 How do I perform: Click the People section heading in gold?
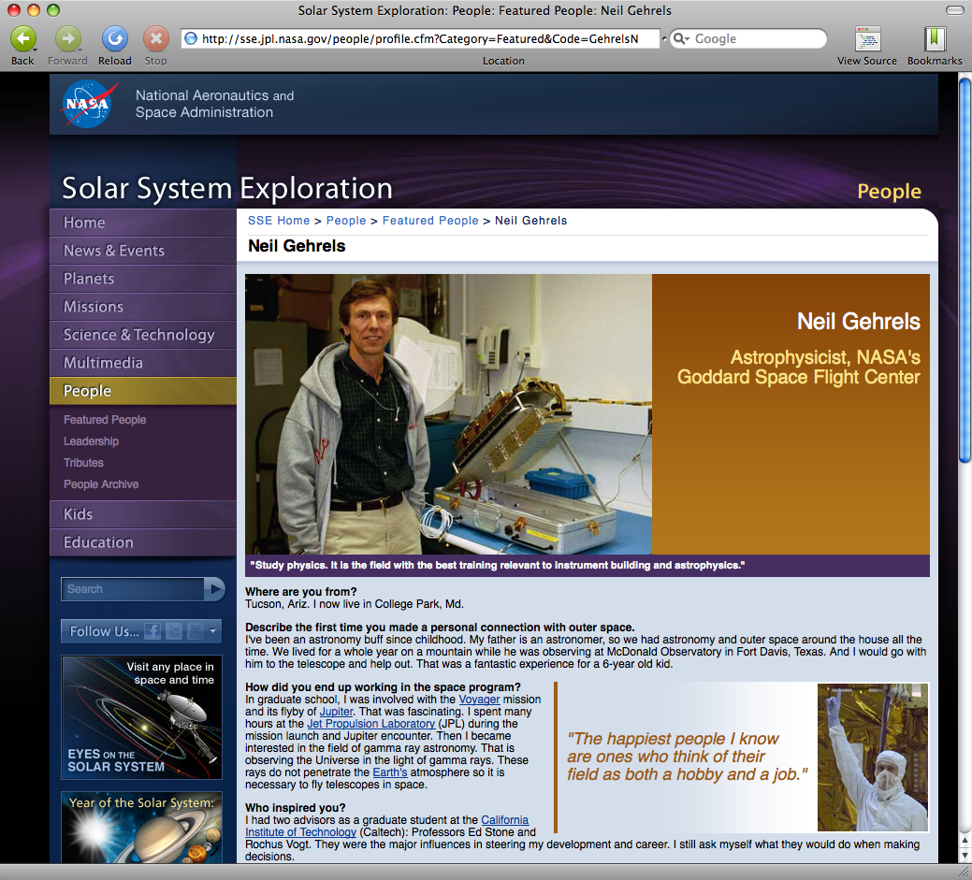click(x=889, y=192)
